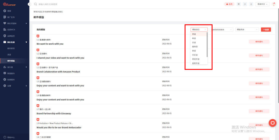Viewport: 279px width, 140px height.
Task: Click the grid apps icon in top bar
Action: [x=238, y=4]
